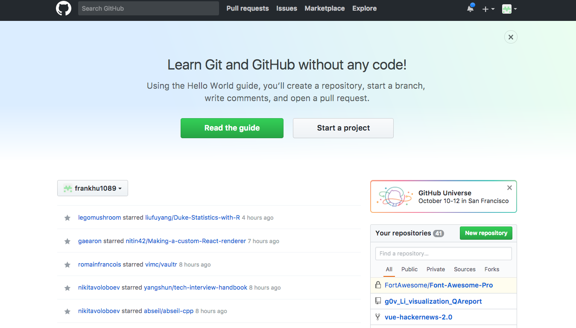Open the vimc/vaultr repository
The width and height of the screenshot is (576, 328).
pos(161,264)
